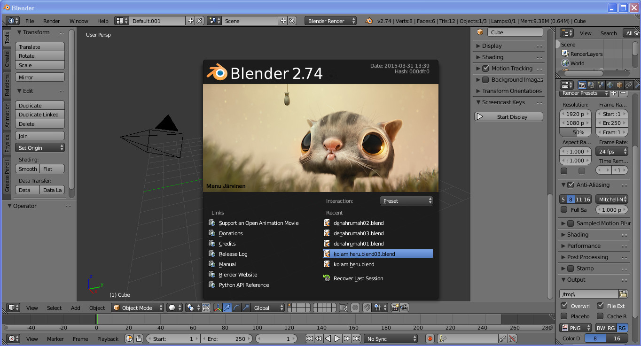Toggle the snap magnet icon
The width and height of the screenshot is (641, 346).
click(x=367, y=308)
